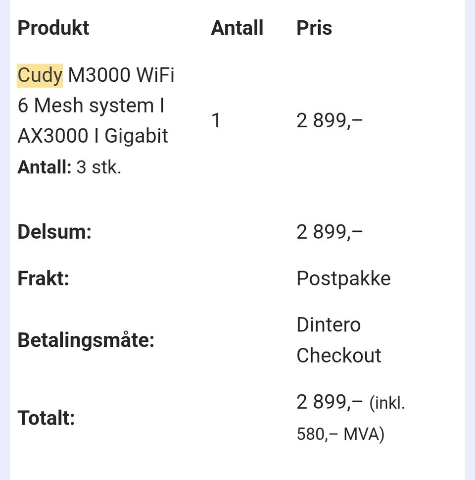This screenshot has height=480, width=475.
Task: Click the Frakt label
Action: coord(44,278)
